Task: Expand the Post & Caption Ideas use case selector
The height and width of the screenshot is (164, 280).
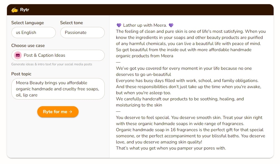Action: 58,55
